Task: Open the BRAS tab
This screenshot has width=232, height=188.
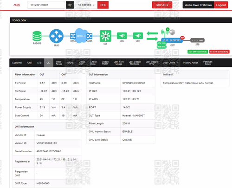Action: 71,63
